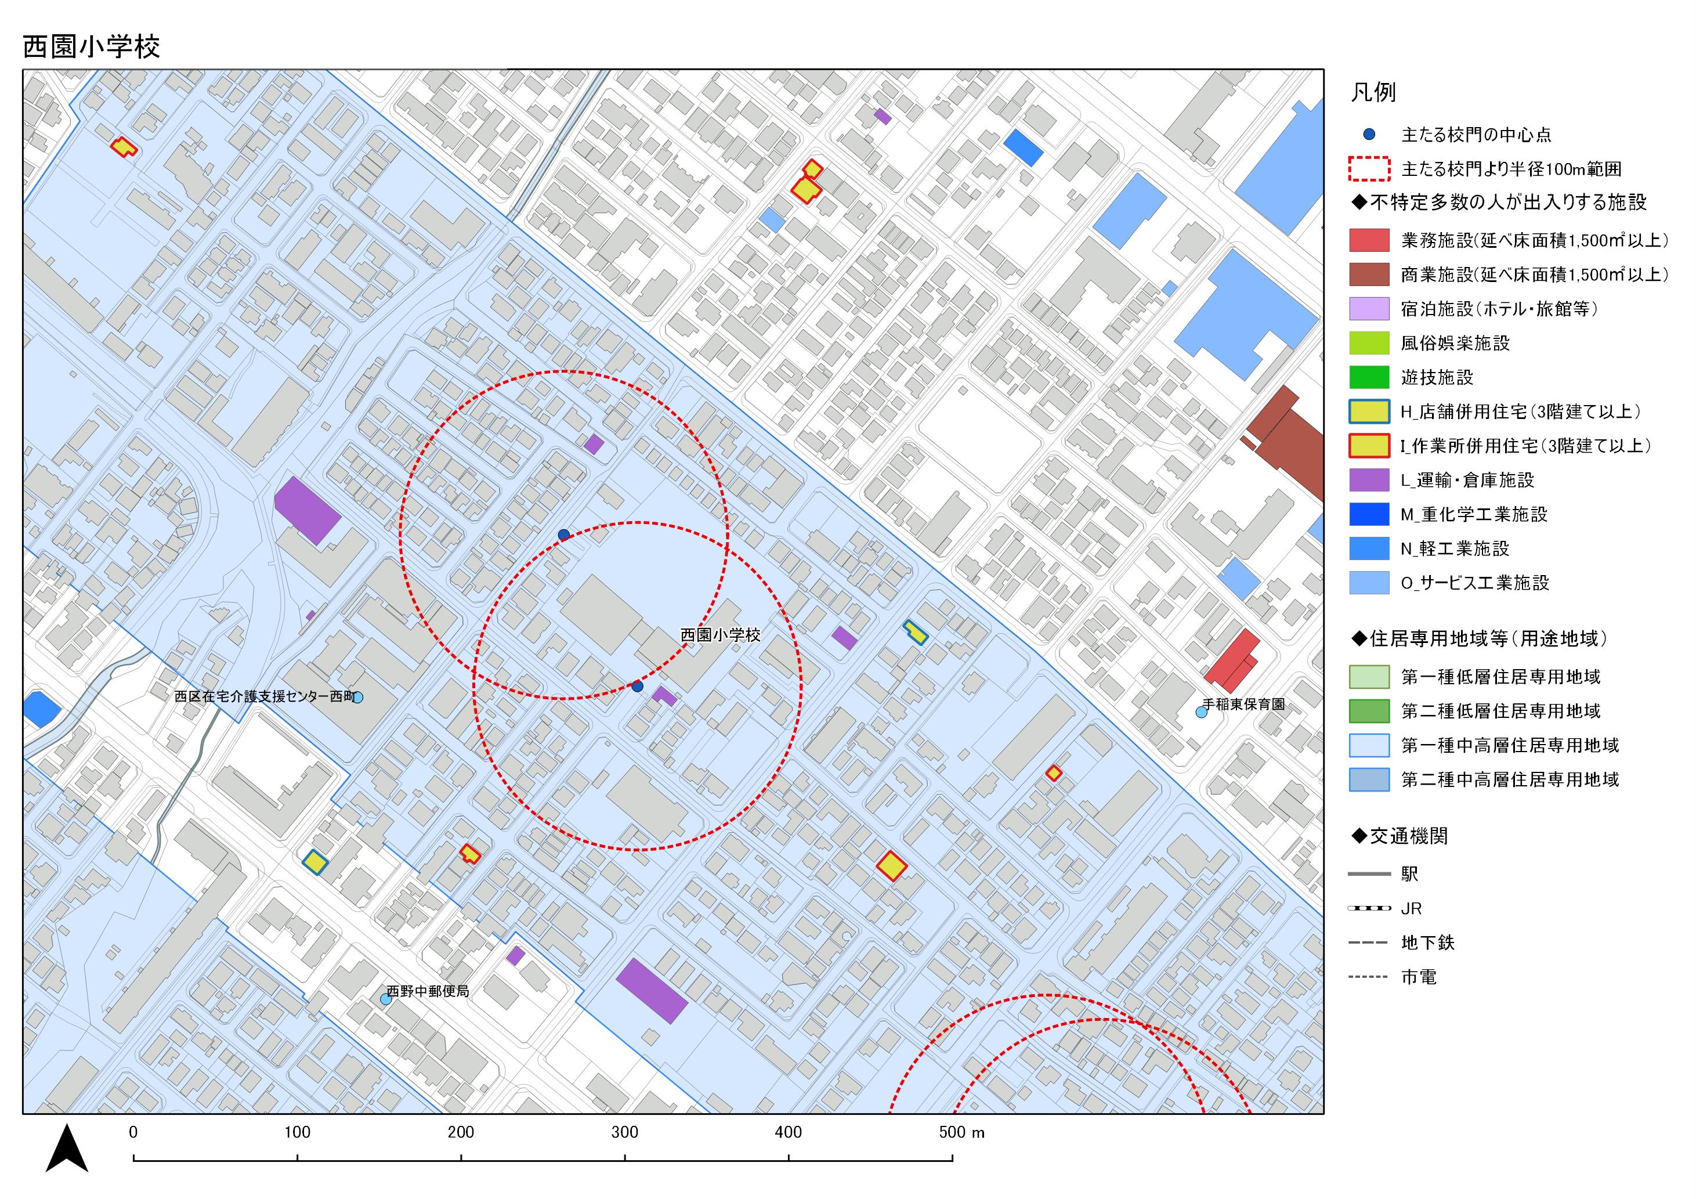Screen dimensions: 1696x1199
Task: Click the 地下鉄 dashed line legend symbol
Action: [x=1369, y=942]
